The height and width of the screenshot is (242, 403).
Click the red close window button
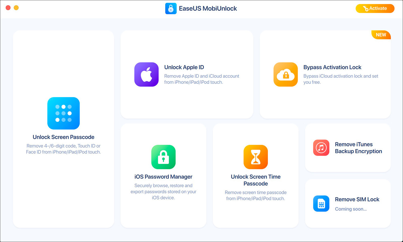pyautogui.click(x=8, y=8)
